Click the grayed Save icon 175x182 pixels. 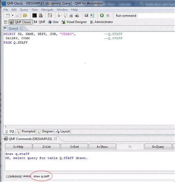pos(17,15)
